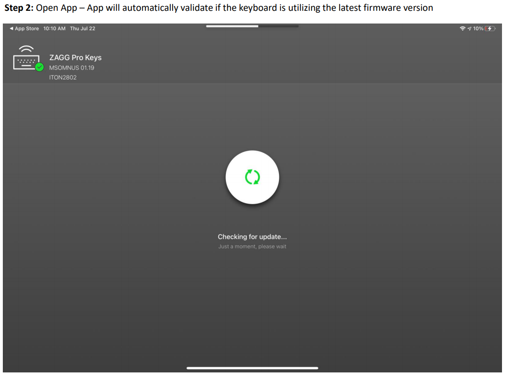Tap the 10% battery percentage
The height and width of the screenshot is (379, 510).
point(478,29)
